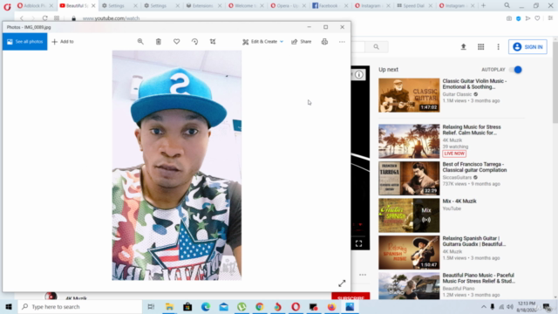Select the first Settings tab
Image resolution: width=558 pixels, height=314 pixels.
click(116, 5)
